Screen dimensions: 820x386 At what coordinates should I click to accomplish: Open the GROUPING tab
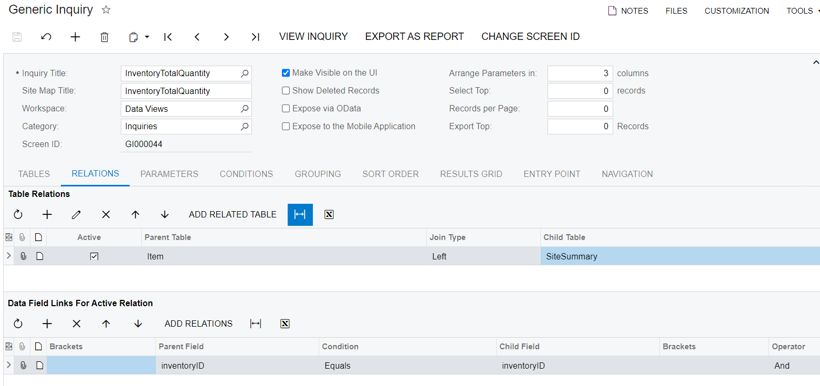318,174
